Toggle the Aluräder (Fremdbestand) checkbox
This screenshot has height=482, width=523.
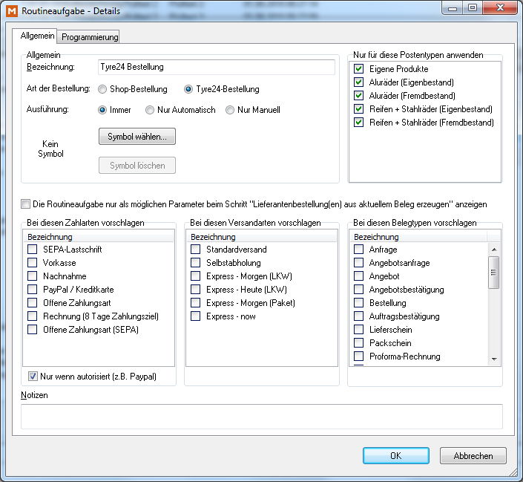(359, 96)
